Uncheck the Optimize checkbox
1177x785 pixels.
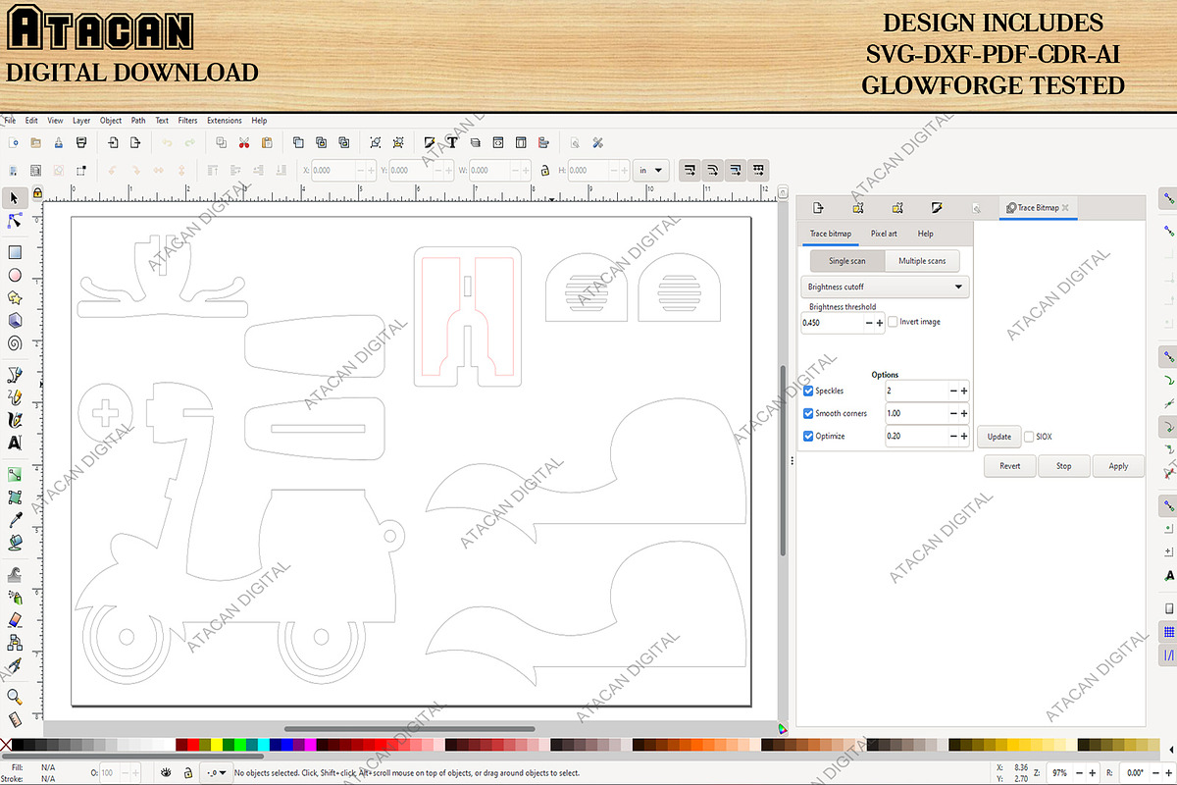pos(808,436)
